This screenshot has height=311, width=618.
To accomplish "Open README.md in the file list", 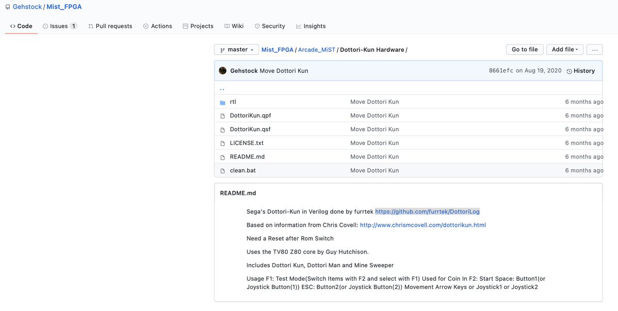I will (x=247, y=157).
